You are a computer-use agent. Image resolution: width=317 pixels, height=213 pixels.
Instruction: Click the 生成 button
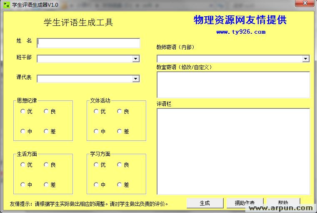coord(205,203)
